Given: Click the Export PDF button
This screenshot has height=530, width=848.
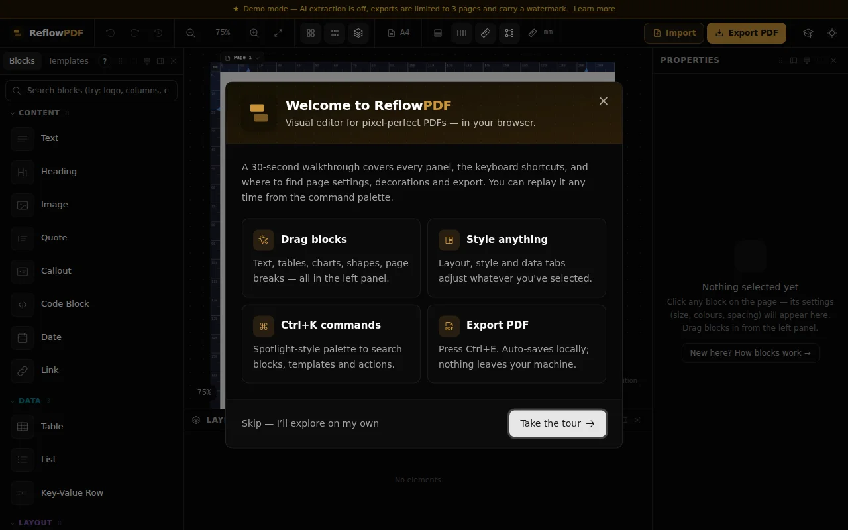Looking at the screenshot, I should coord(747,33).
